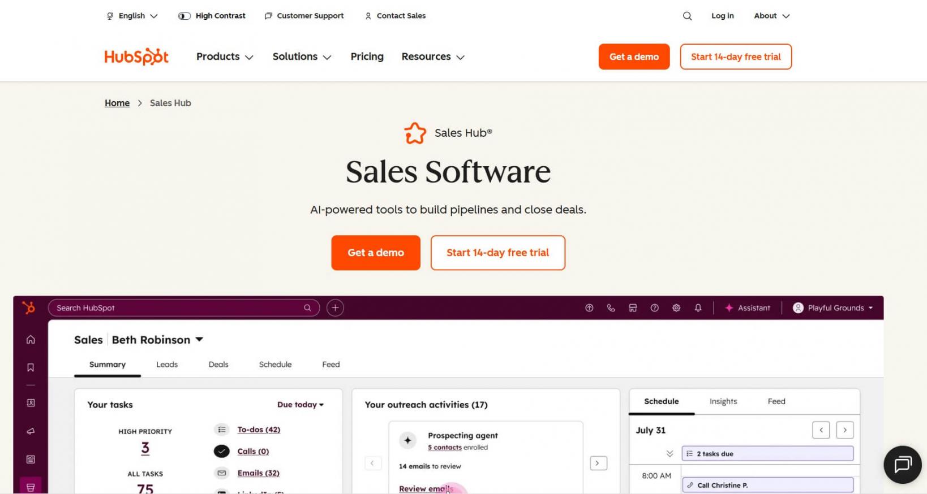Click the help question mark icon
Image resolution: width=927 pixels, height=494 pixels.
pyautogui.click(x=654, y=308)
